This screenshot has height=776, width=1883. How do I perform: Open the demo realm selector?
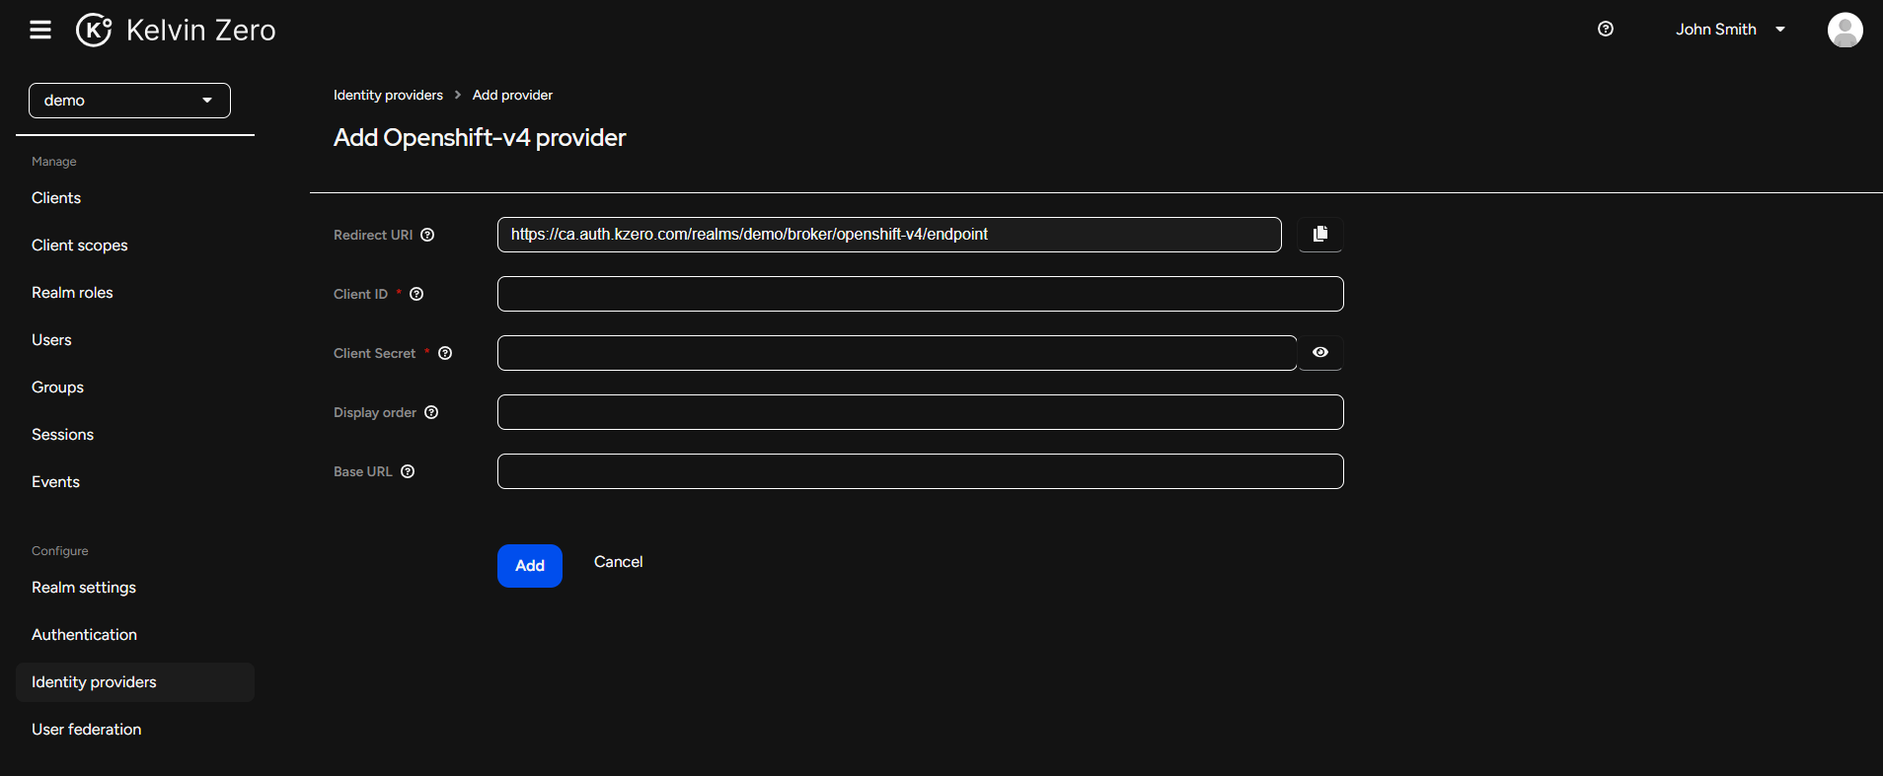(129, 101)
